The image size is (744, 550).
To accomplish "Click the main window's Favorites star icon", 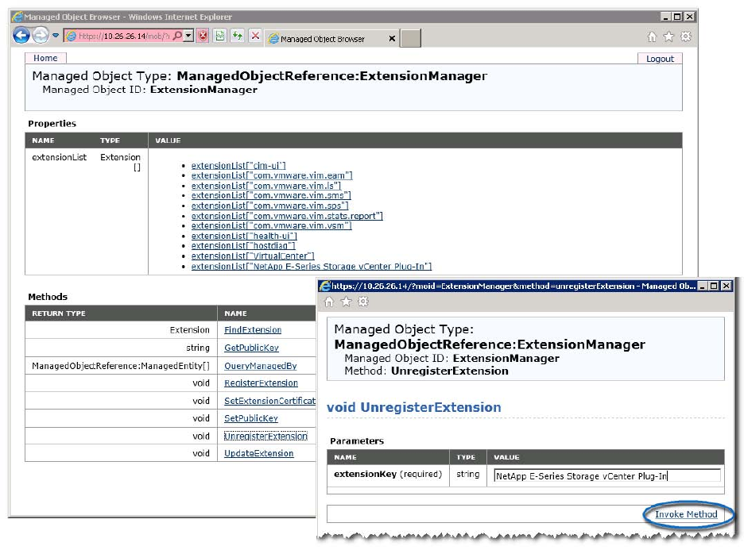I will [668, 37].
